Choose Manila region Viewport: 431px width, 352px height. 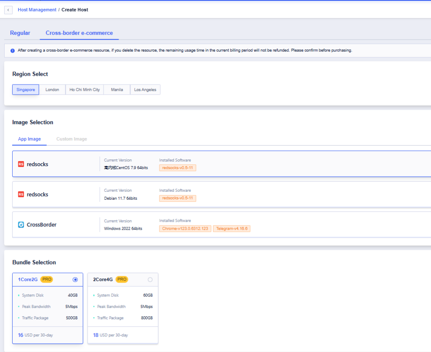[117, 90]
